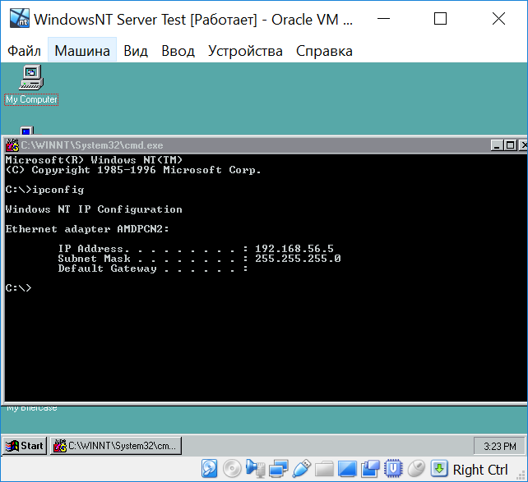Image resolution: width=528 pixels, height=482 pixels.
Task: Select the My Computer desktop icon
Action: pyautogui.click(x=31, y=85)
